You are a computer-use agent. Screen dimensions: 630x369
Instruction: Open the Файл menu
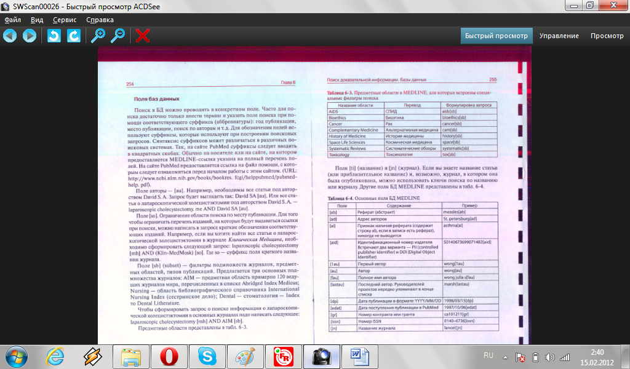(x=13, y=20)
